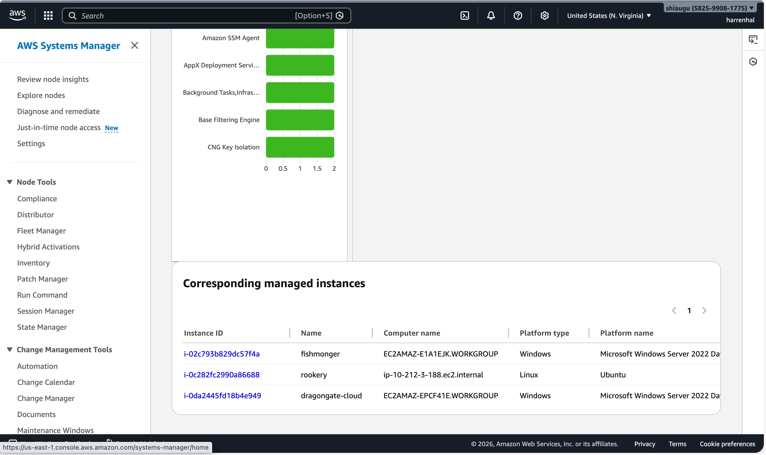Open Inventory
766x455 pixels.
[33, 263]
